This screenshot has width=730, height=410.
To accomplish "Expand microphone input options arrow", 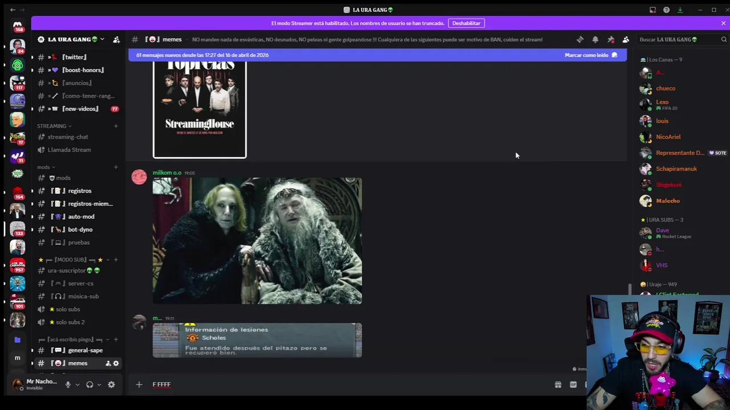I will pyautogui.click(x=78, y=384).
